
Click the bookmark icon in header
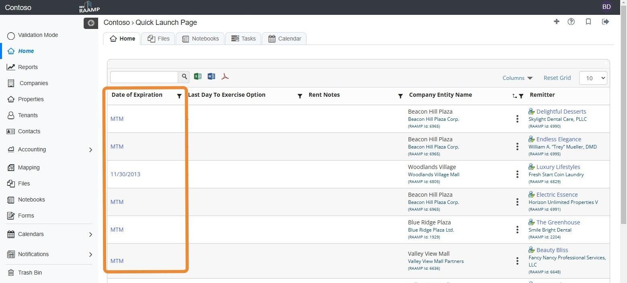click(x=588, y=22)
